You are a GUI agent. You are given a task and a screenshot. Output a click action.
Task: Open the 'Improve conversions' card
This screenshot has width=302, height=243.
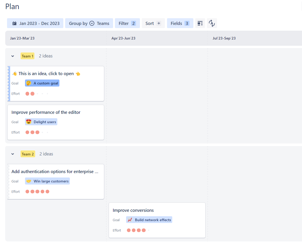tap(157, 220)
